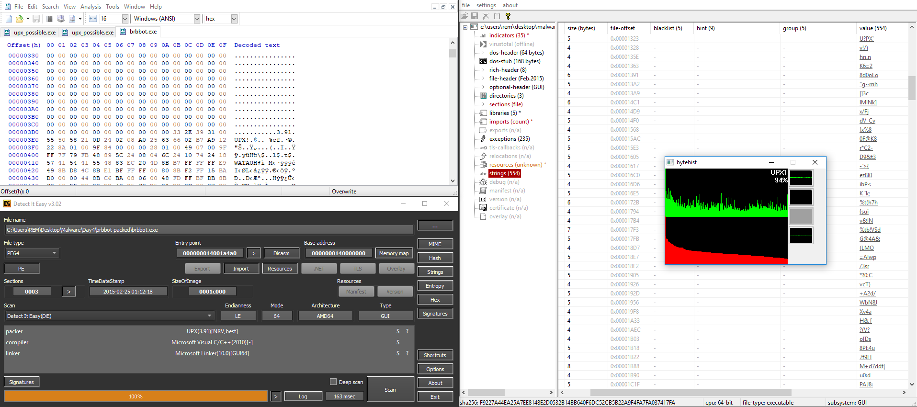Expand dos-header (64 bytes) tree node
The width and height of the screenshot is (917, 407).
pyautogui.click(x=483, y=53)
